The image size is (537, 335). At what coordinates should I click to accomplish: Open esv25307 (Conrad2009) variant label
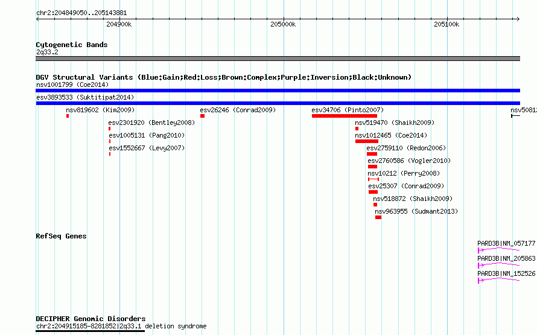click(406, 186)
